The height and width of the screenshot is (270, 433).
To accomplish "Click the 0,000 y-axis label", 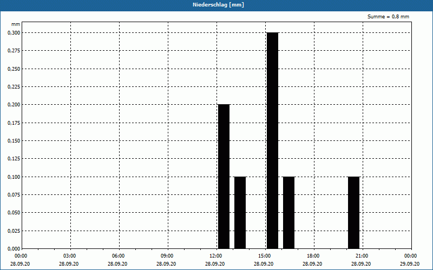I will (x=14, y=249).
